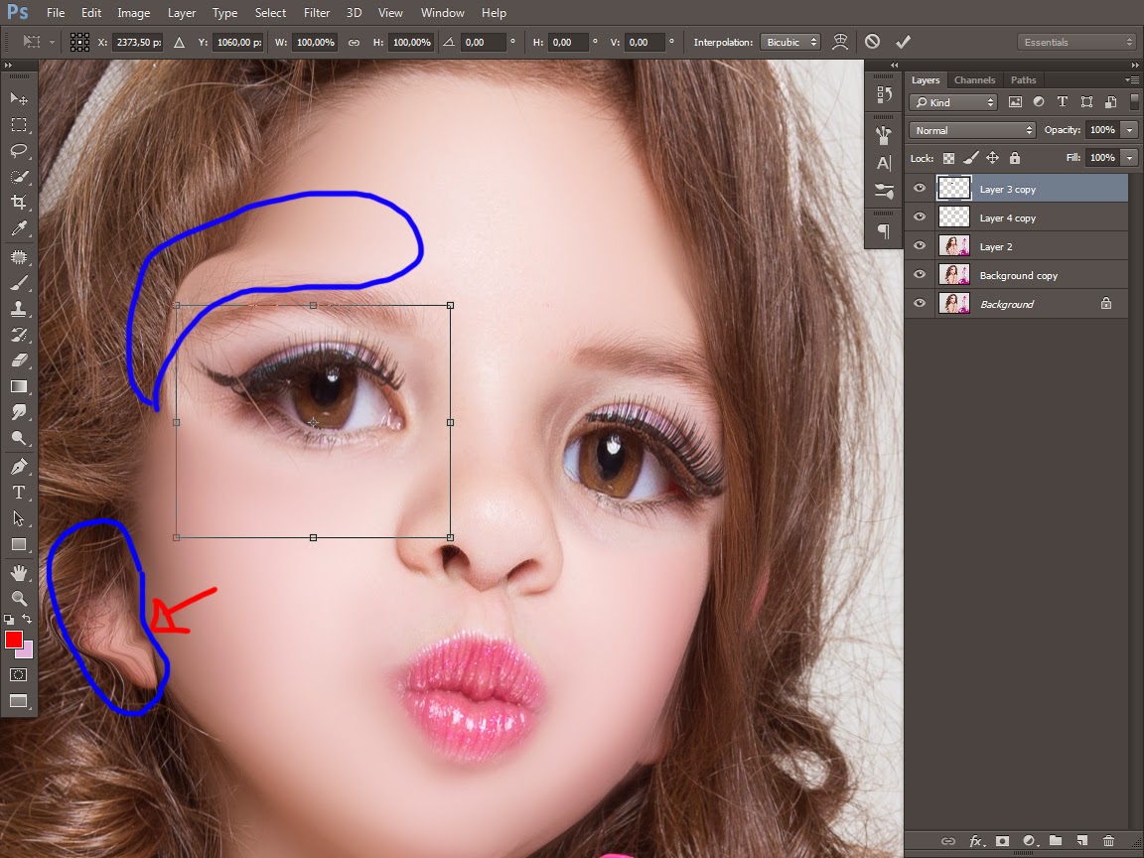Viewport: 1144px width, 858px height.
Task: Expand the collapsed tools panel arrows
Action: coord(8,65)
